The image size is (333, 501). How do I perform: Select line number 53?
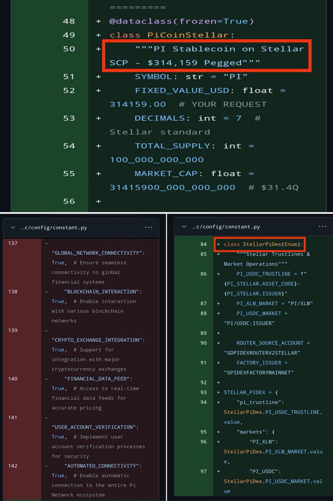click(x=69, y=118)
